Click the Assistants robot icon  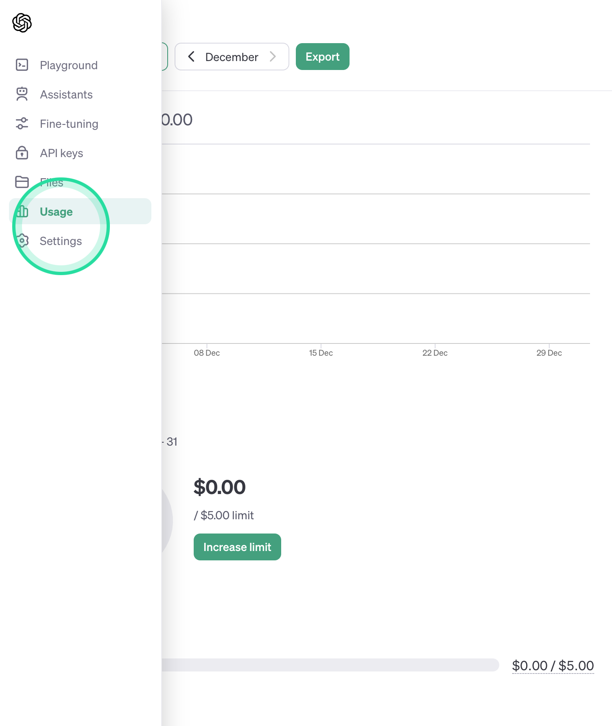coord(22,94)
